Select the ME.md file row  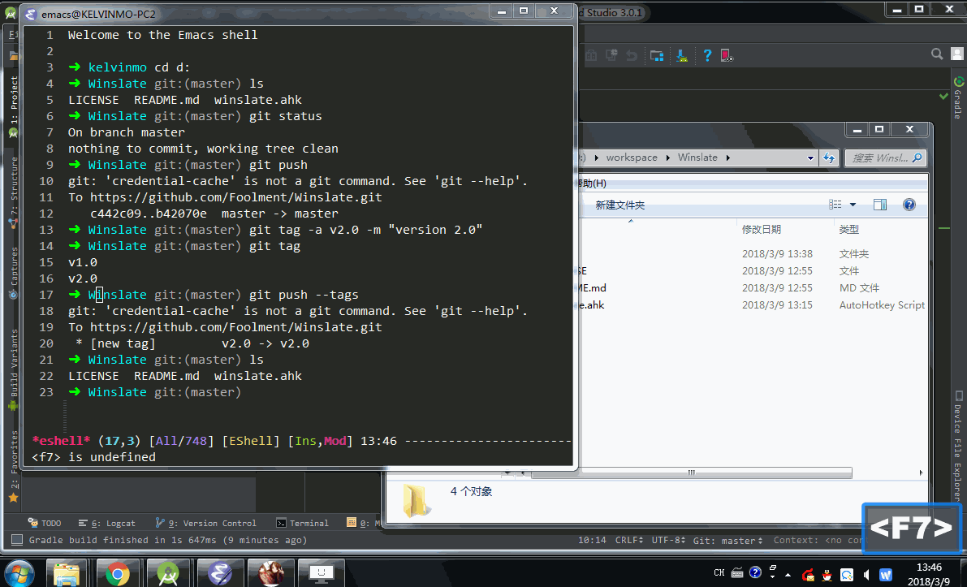click(751, 288)
